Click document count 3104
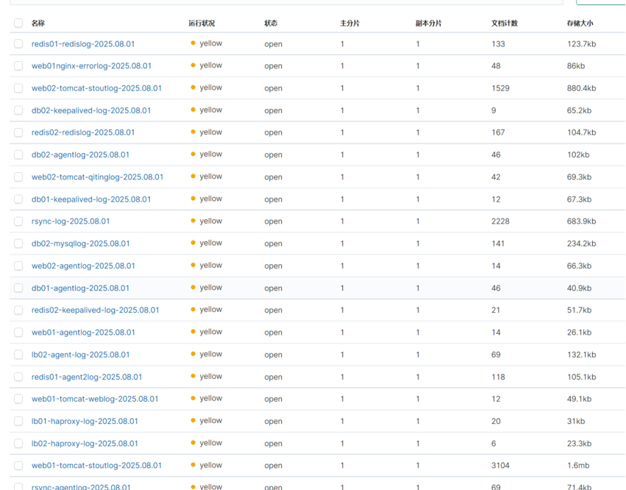Image resolution: width=626 pixels, height=490 pixels. (x=500, y=466)
